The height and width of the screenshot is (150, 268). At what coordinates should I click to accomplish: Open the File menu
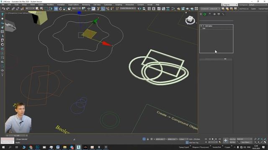3,5
